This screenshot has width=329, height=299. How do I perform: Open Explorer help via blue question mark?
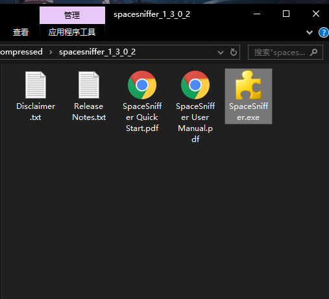(324, 32)
